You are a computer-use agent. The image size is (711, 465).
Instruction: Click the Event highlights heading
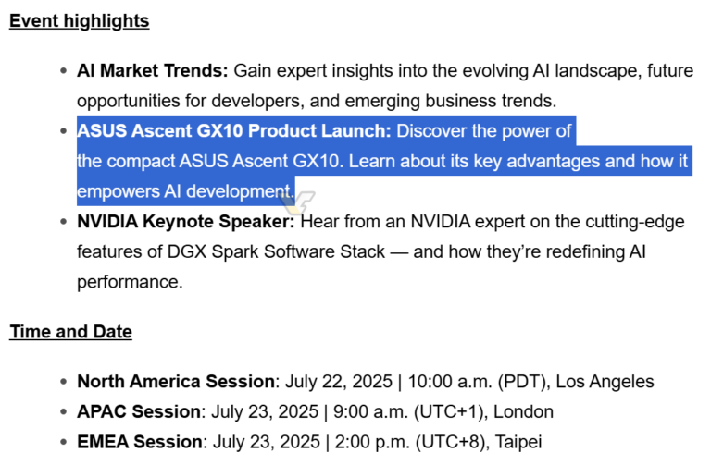pos(79,21)
